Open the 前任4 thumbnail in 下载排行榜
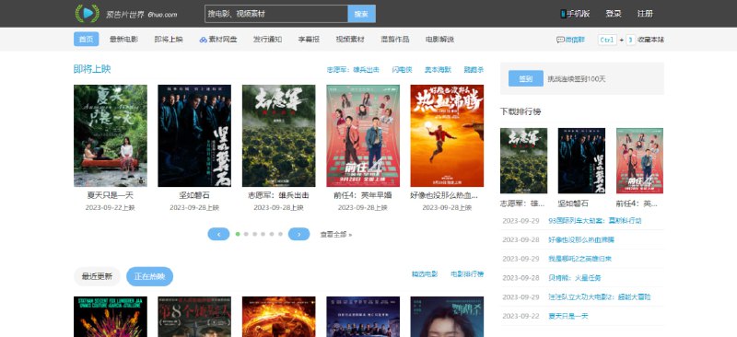737x337 pixels. click(x=639, y=161)
